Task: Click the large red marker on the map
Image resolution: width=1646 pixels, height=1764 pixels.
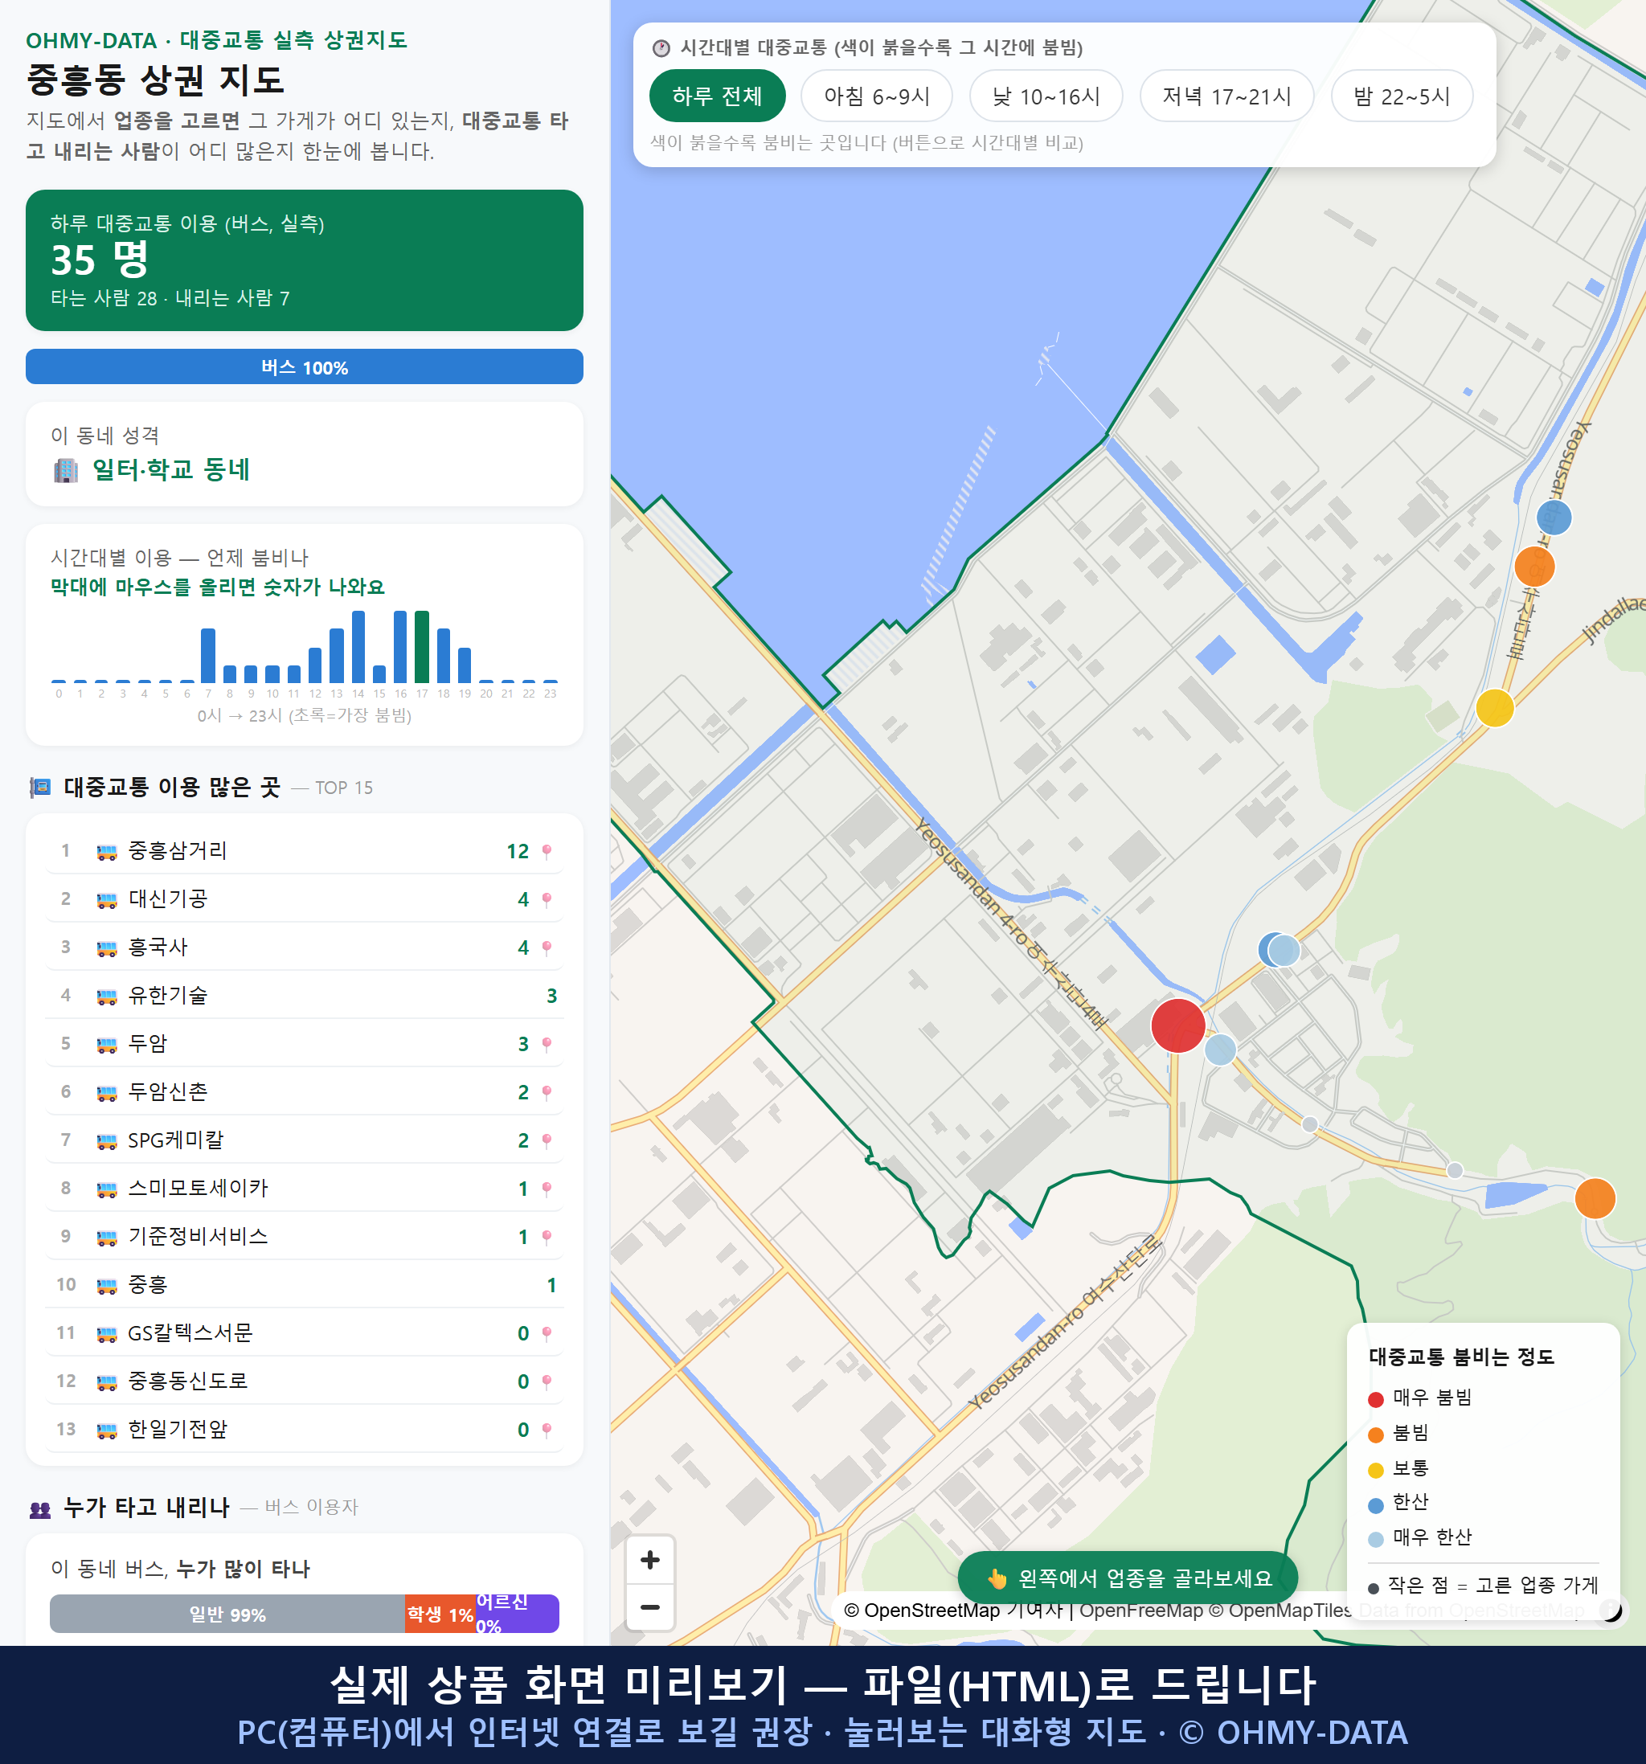Action: [x=1177, y=1025]
